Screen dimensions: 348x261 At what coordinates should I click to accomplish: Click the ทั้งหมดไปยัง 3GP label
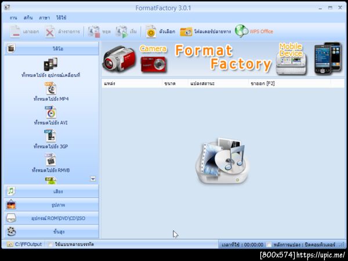pos(50,147)
